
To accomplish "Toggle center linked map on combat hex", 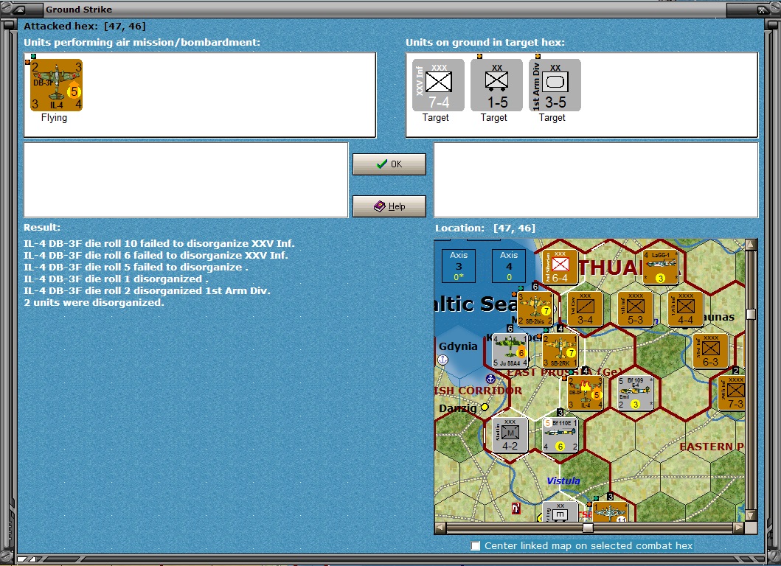I will tap(476, 546).
